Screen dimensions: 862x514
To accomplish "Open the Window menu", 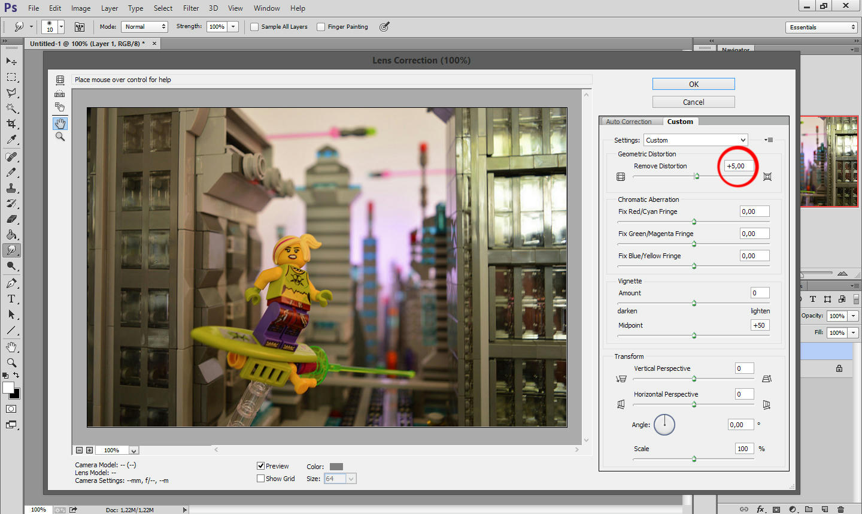I will point(267,8).
